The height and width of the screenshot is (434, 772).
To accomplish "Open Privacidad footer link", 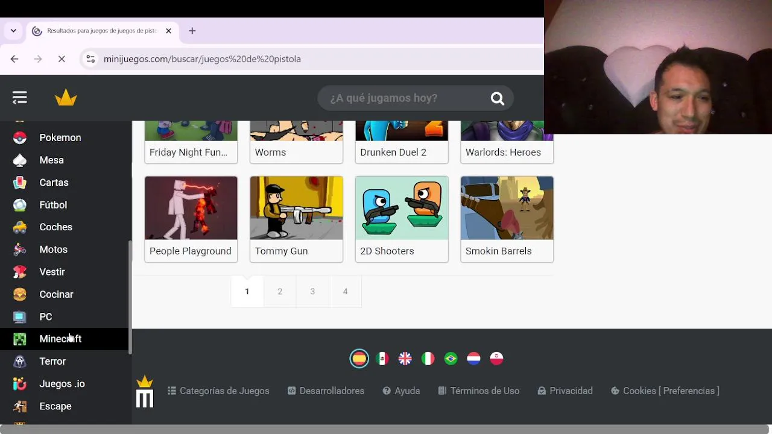I will 565,391.
